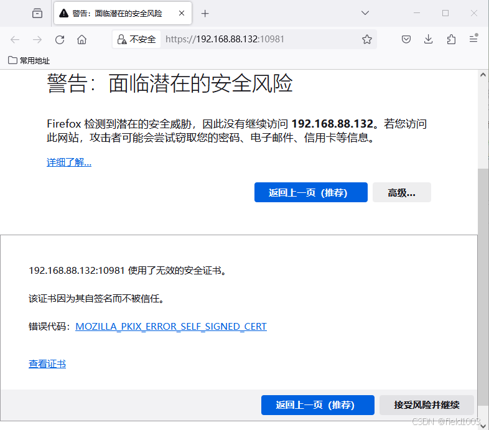Open the 常用地址 bookmarks folder
489x430 pixels.
(29, 60)
